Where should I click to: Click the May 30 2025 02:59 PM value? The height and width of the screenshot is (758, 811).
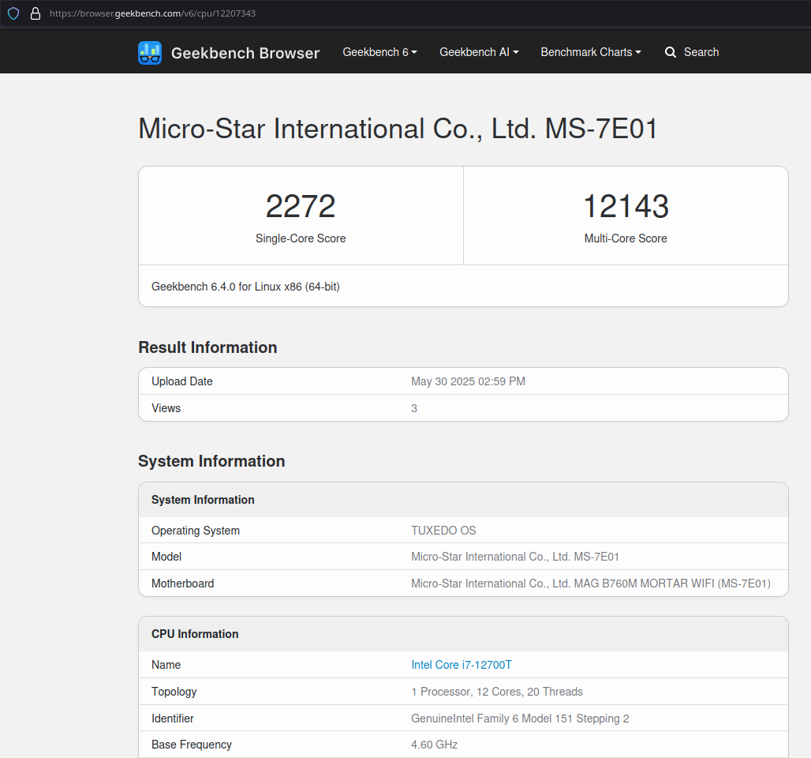(468, 381)
